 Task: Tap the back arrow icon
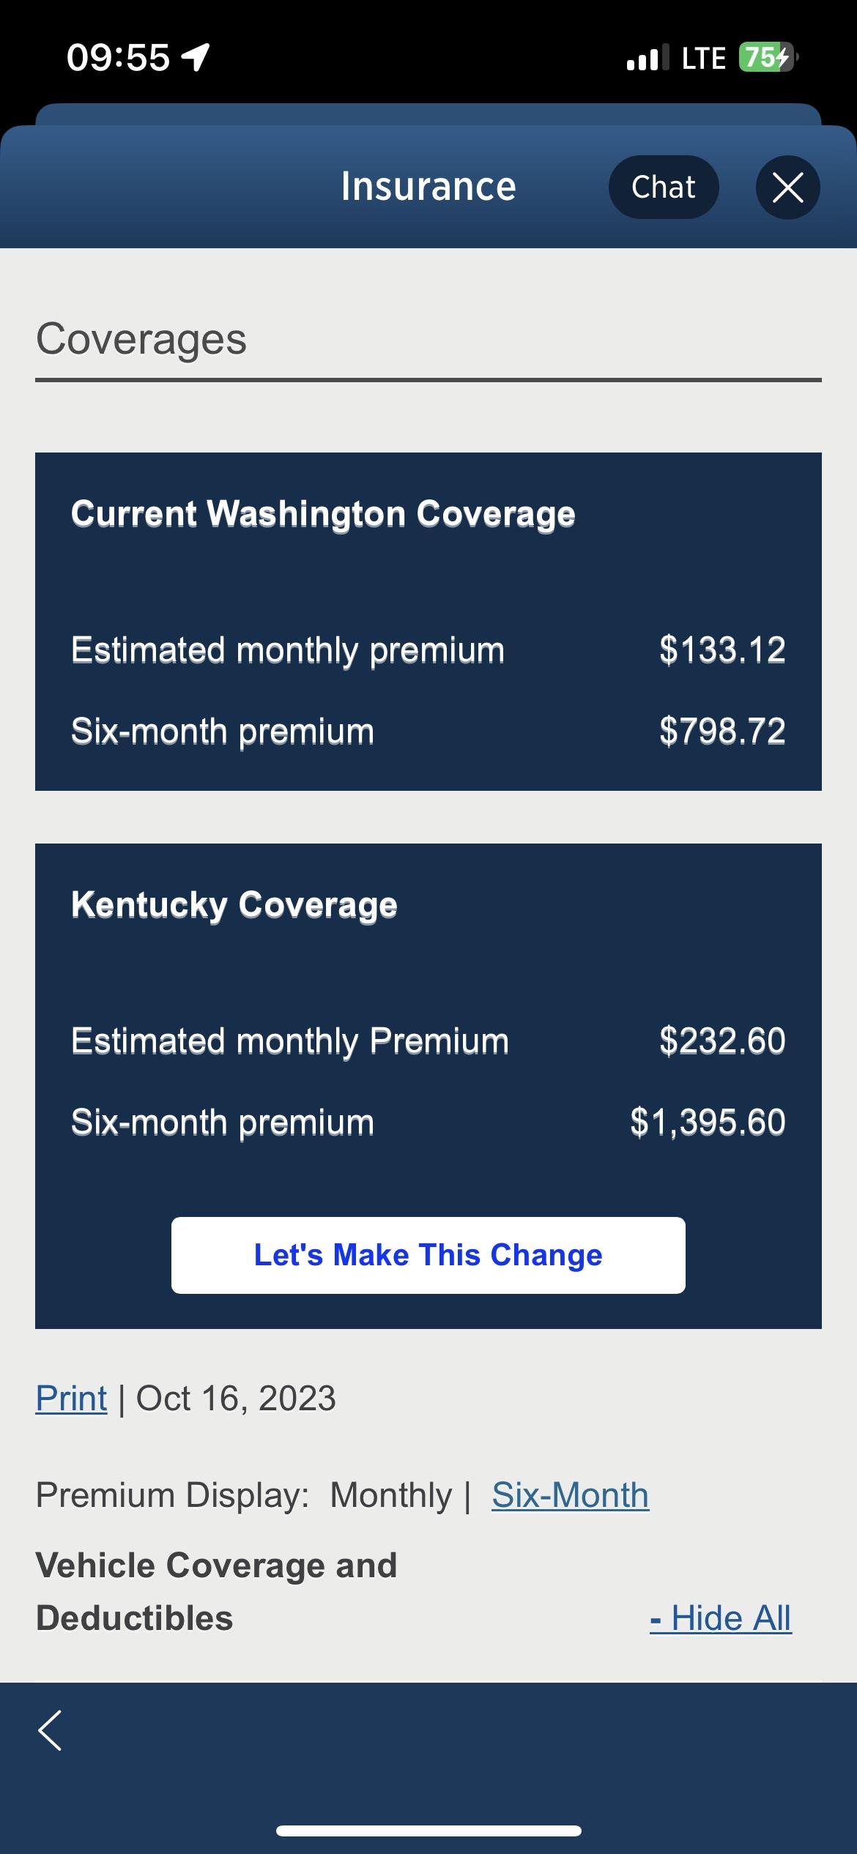50,1731
